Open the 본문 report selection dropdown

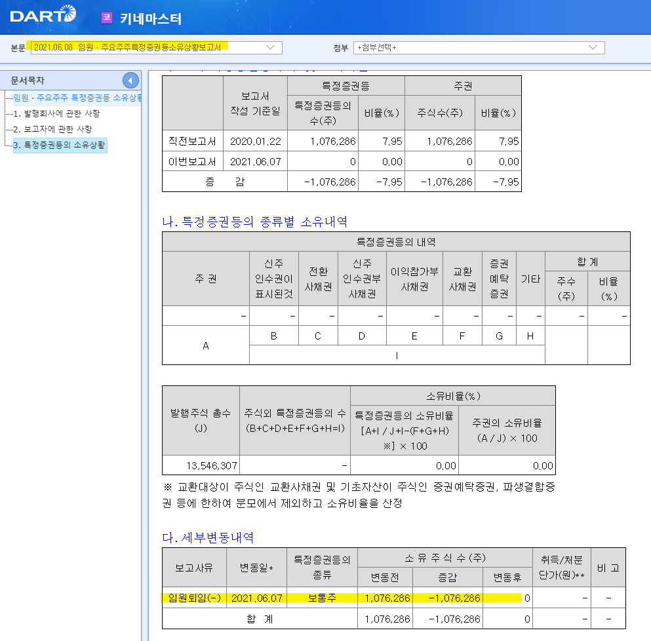[271, 48]
